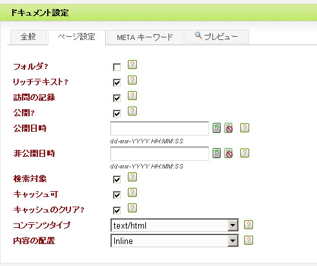Show help for コンテンツタイプ dropdown

click(x=249, y=225)
